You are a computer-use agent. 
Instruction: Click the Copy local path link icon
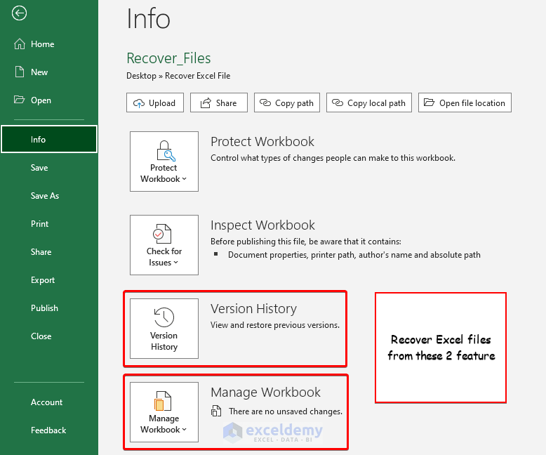[x=338, y=103]
